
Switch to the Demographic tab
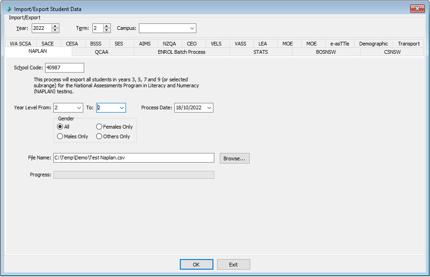(x=373, y=44)
